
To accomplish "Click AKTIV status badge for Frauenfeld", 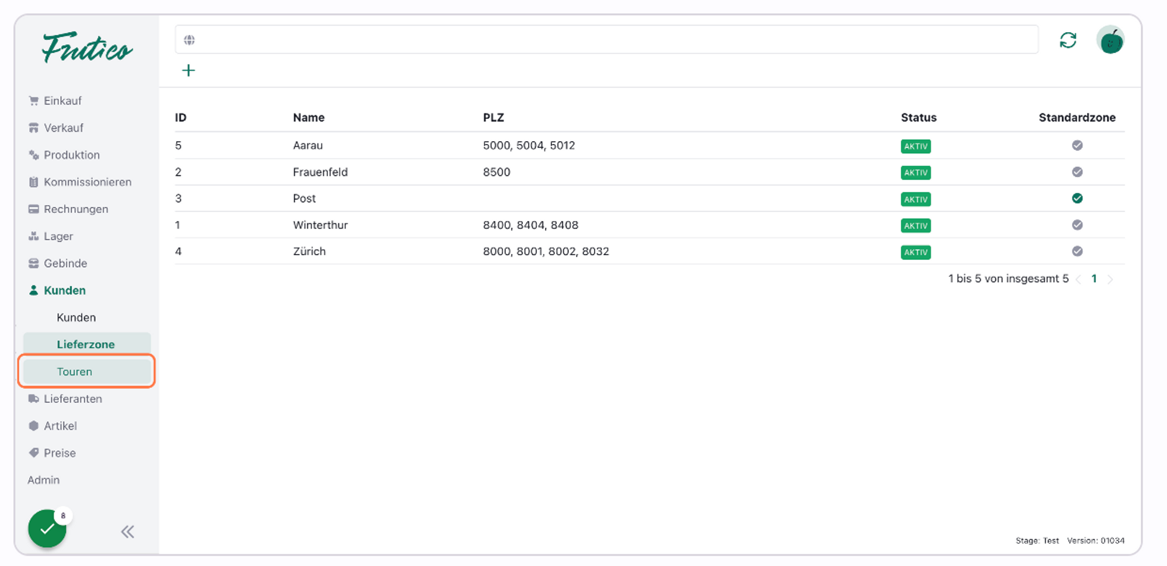I will [x=916, y=173].
